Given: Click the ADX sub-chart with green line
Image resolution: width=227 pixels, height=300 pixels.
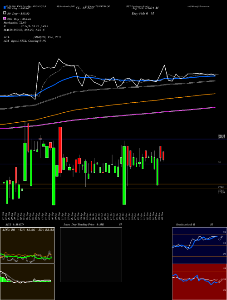Looking at the screenshot, I should pos(27,245).
